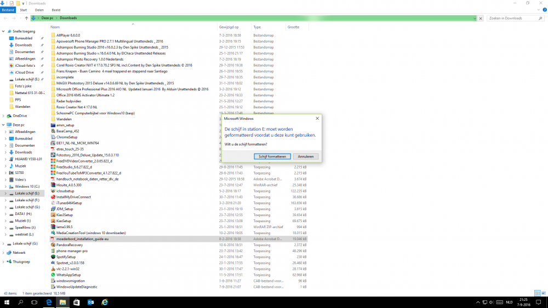Image resolution: width=548 pixels, height=308 pixels.
Task: Select iCloud Drive in the sidebar
Action: pos(24,72)
